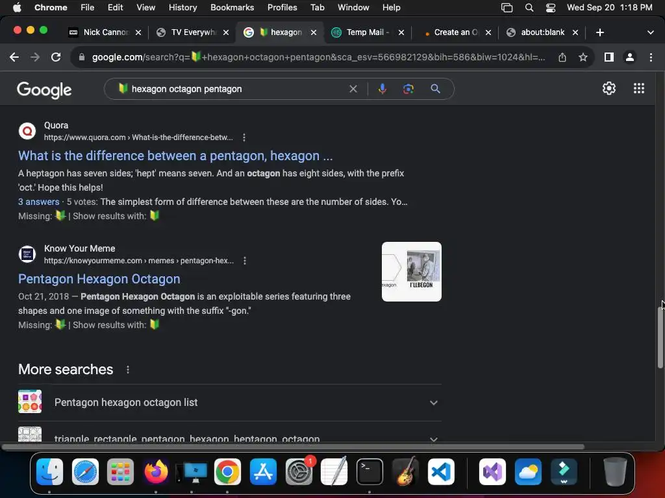Open Launchpad from the dock
665x498 pixels.
[120, 472]
